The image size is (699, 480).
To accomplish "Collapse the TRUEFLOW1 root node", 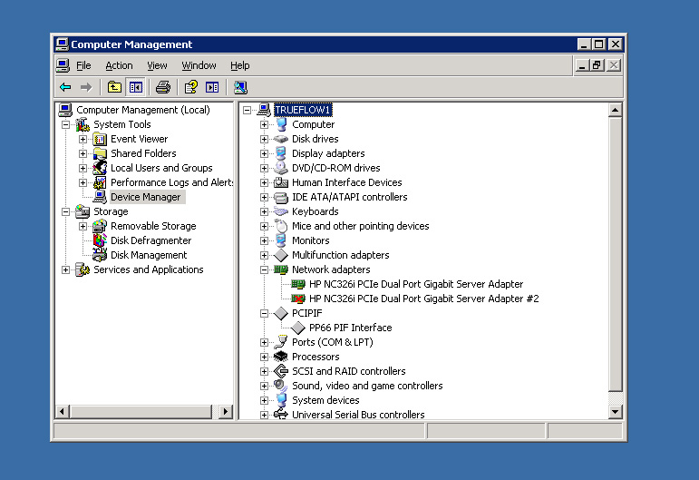I will [x=247, y=110].
